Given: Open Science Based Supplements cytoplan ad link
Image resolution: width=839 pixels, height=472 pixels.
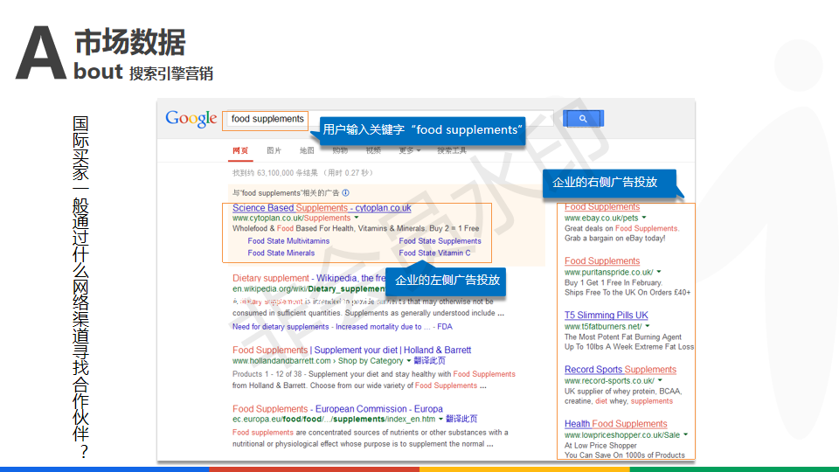Looking at the screenshot, I should click(322, 208).
